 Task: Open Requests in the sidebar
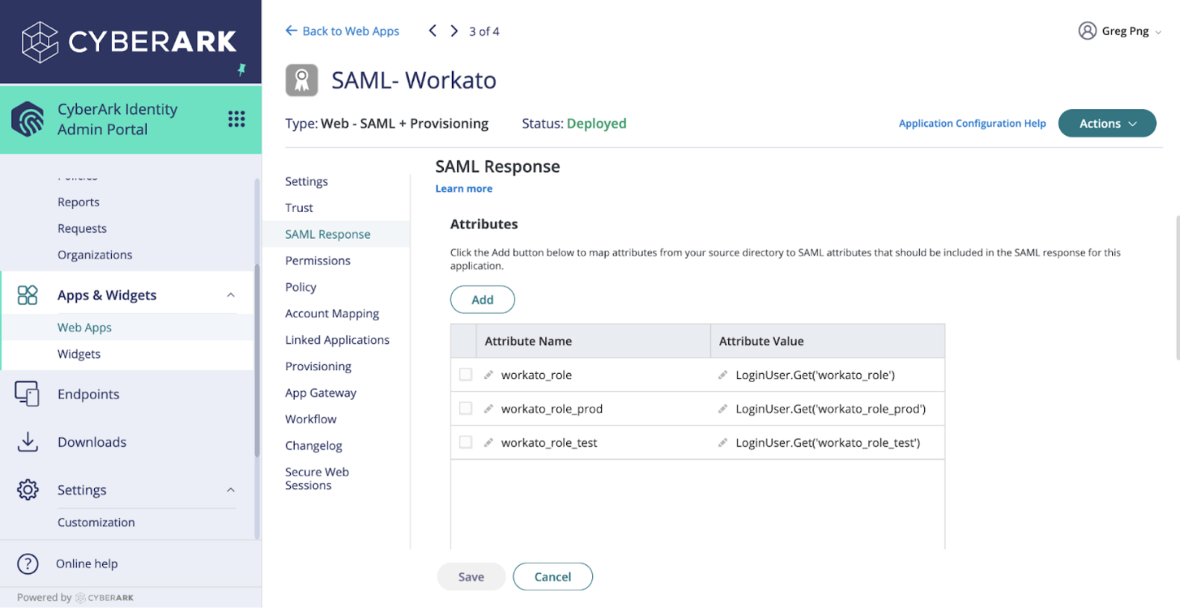[82, 228]
